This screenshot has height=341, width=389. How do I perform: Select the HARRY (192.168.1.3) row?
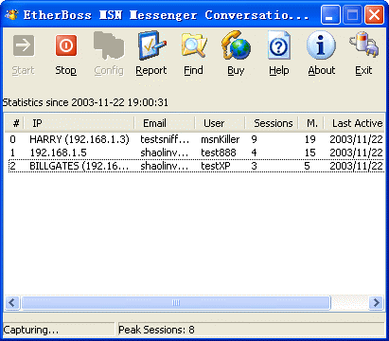(x=196, y=139)
